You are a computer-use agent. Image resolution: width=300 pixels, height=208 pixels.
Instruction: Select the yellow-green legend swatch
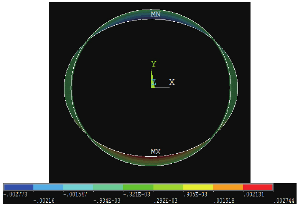tap(168, 187)
